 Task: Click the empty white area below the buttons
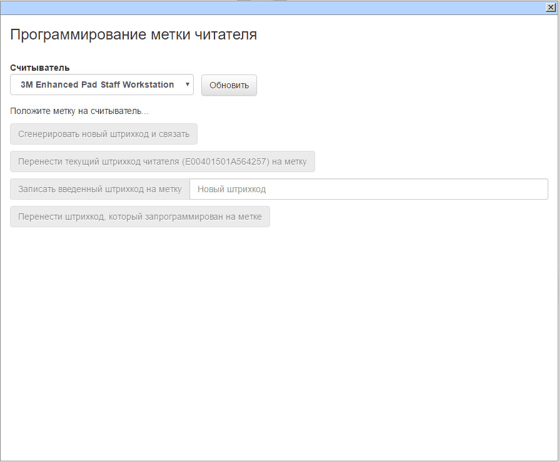coord(279,344)
